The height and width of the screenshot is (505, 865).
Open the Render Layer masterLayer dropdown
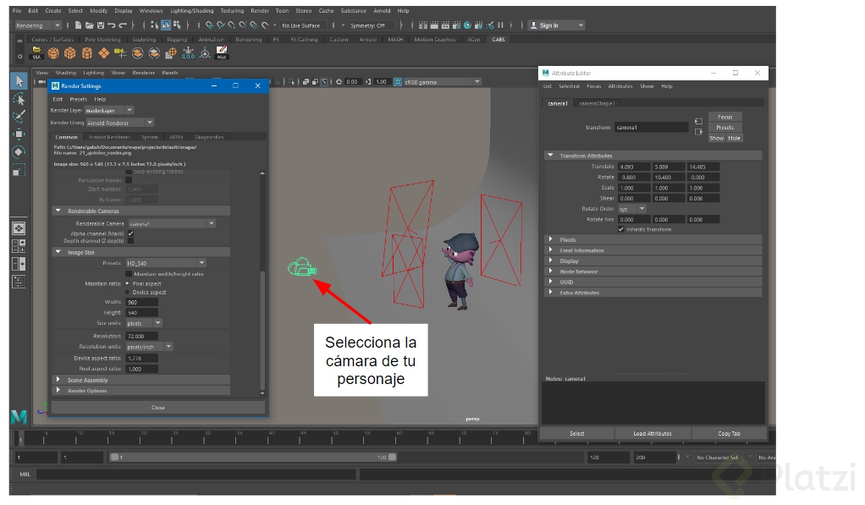click(109, 111)
